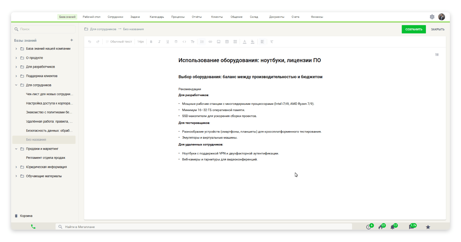Click 'Без названия' in the breadcrumb
This screenshot has width=461, height=242.
[133, 29]
